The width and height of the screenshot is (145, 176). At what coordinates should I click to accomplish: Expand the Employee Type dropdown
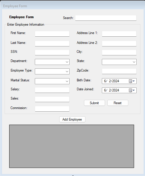52,71
